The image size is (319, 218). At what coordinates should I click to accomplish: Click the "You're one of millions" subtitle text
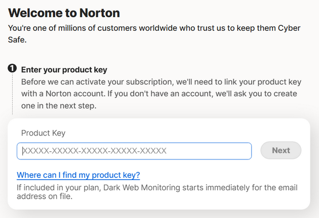(154, 34)
